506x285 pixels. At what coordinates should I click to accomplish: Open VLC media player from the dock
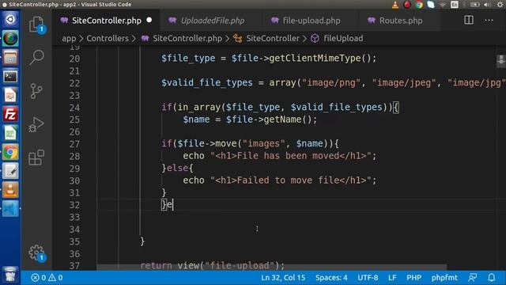pyautogui.click(x=10, y=190)
